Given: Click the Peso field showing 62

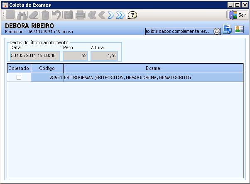Looking at the screenshot, I should click(x=75, y=56).
